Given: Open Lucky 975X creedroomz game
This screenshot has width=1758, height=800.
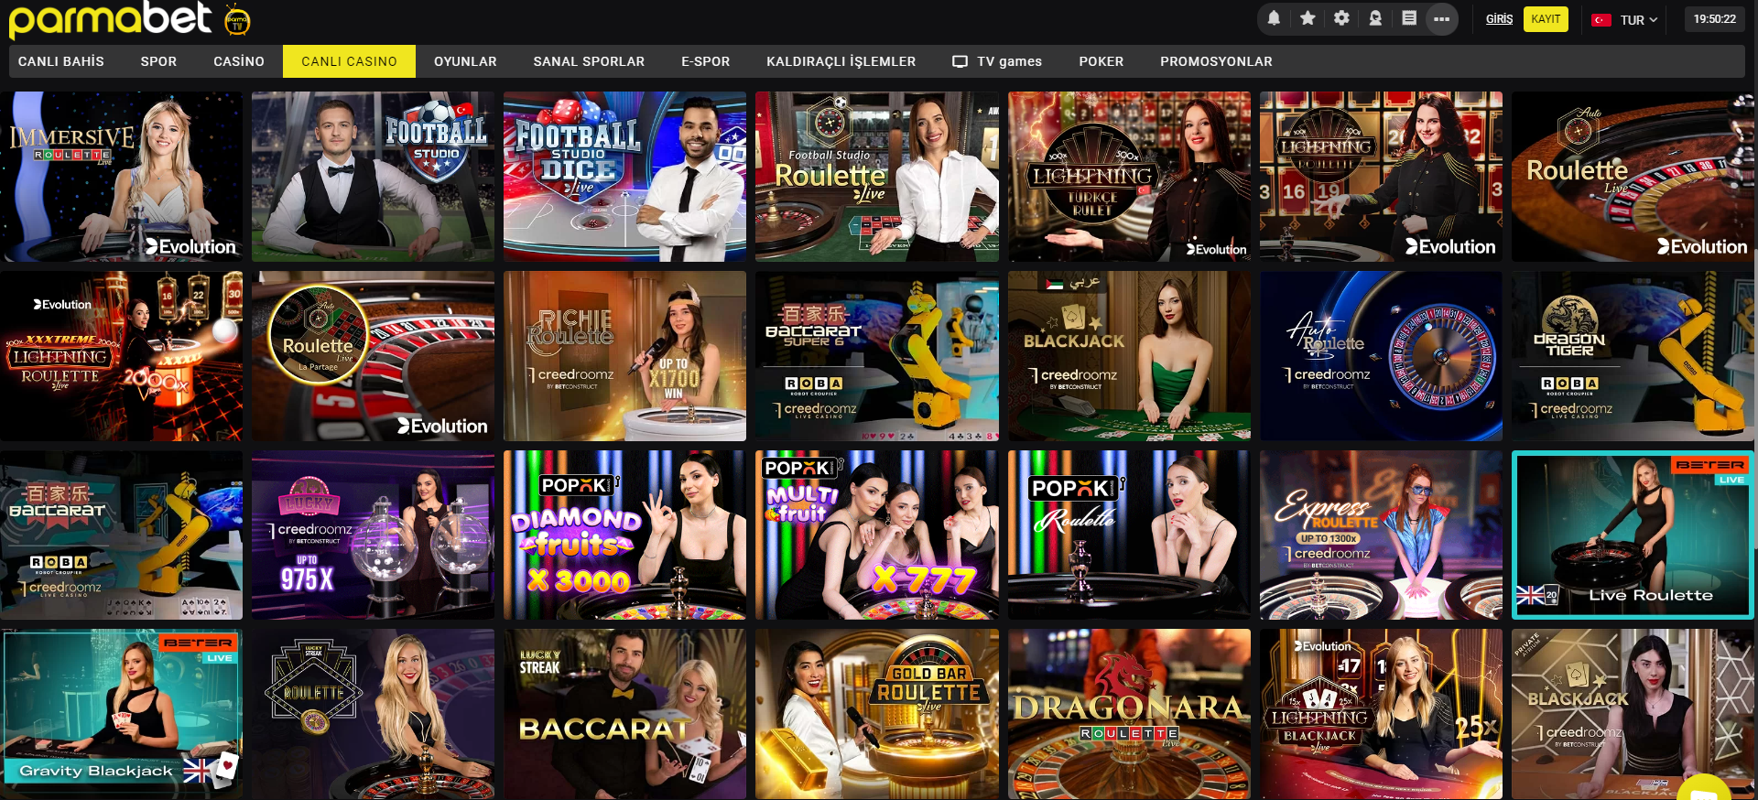Looking at the screenshot, I should 373,535.
